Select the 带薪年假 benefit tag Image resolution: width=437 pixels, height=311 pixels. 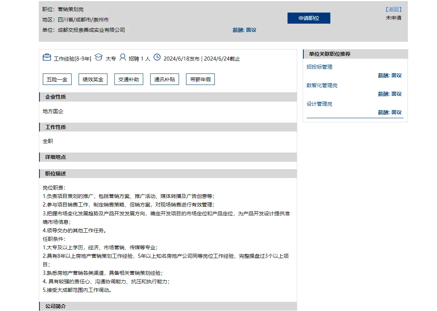click(x=200, y=79)
